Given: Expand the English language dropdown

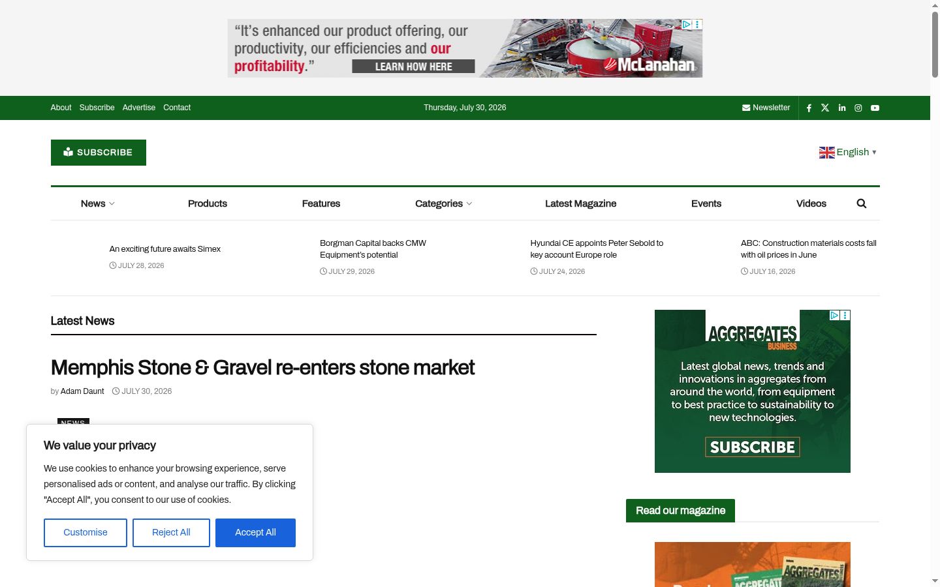Looking at the screenshot, I should point(848,152).
